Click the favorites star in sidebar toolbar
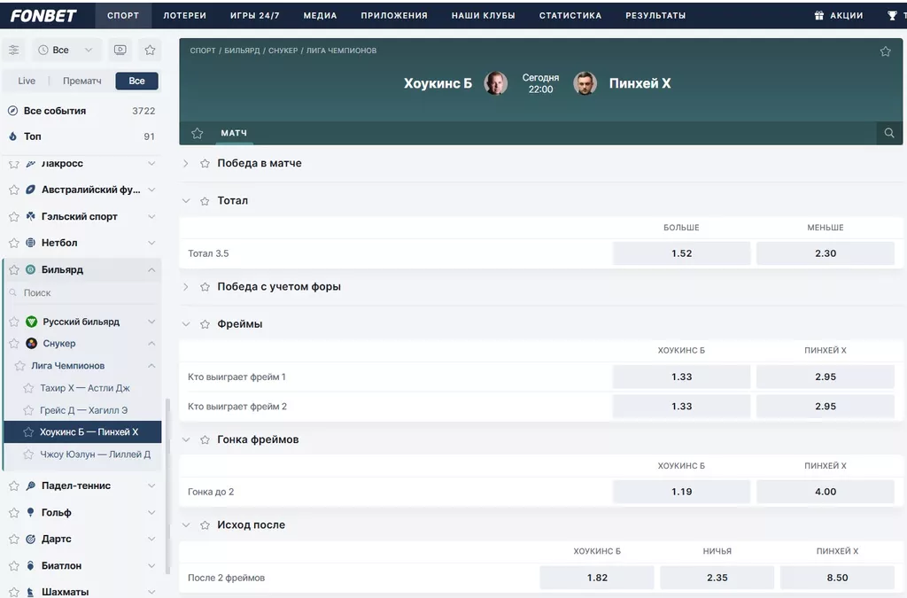907x598 pixels. point(150,50)
